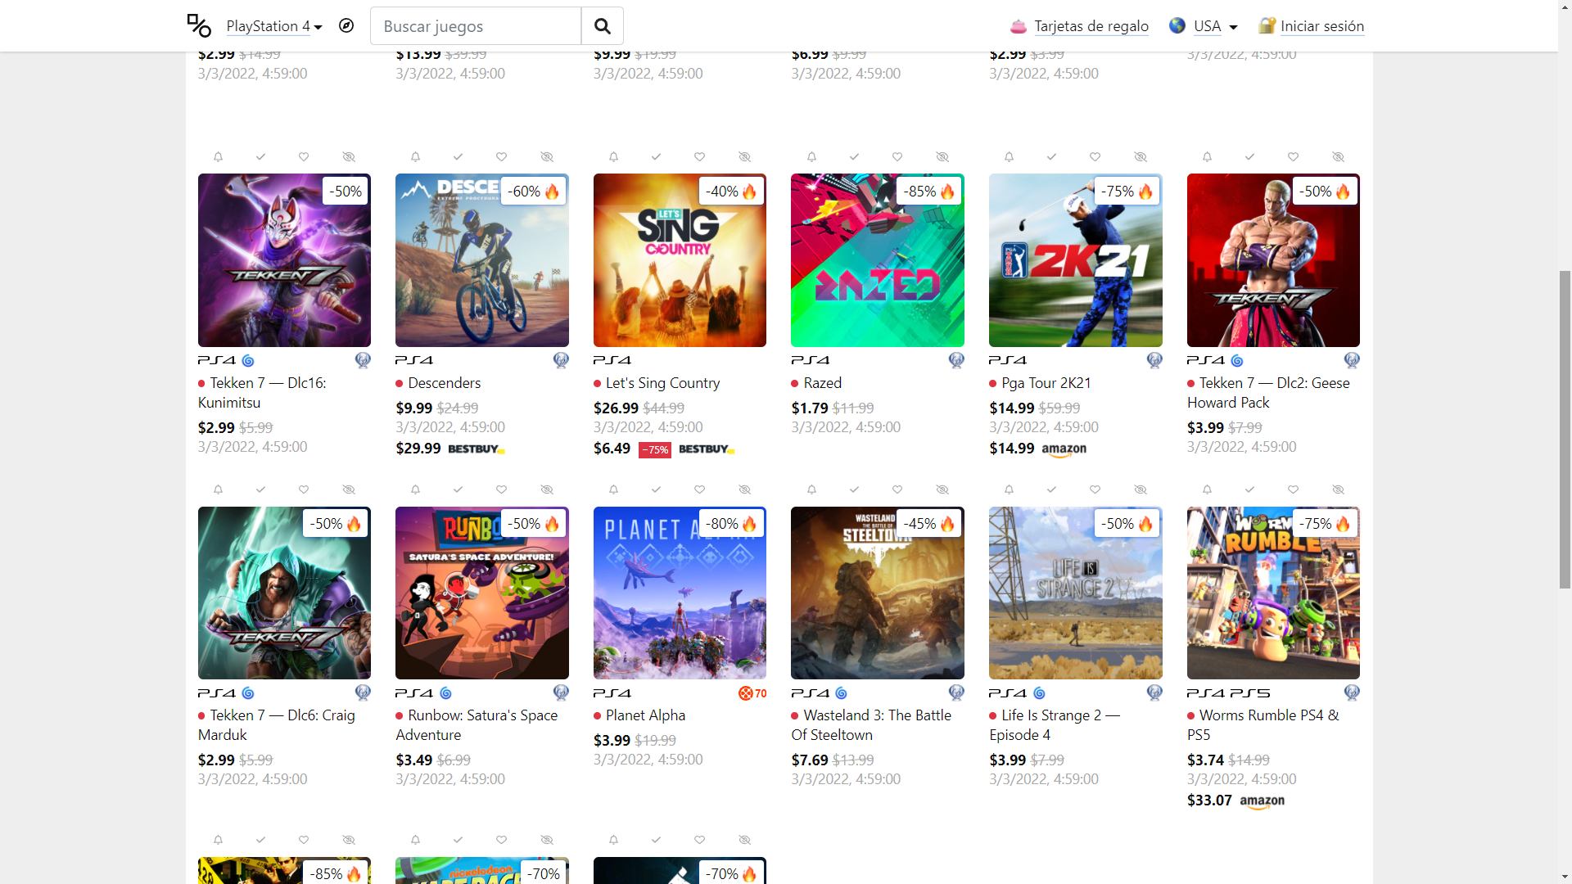This screenshot has width=1572, height=884.
Task: Open the Wasteland 3: The Battle Of Steeltown title
Action: [x=871, y=725]
